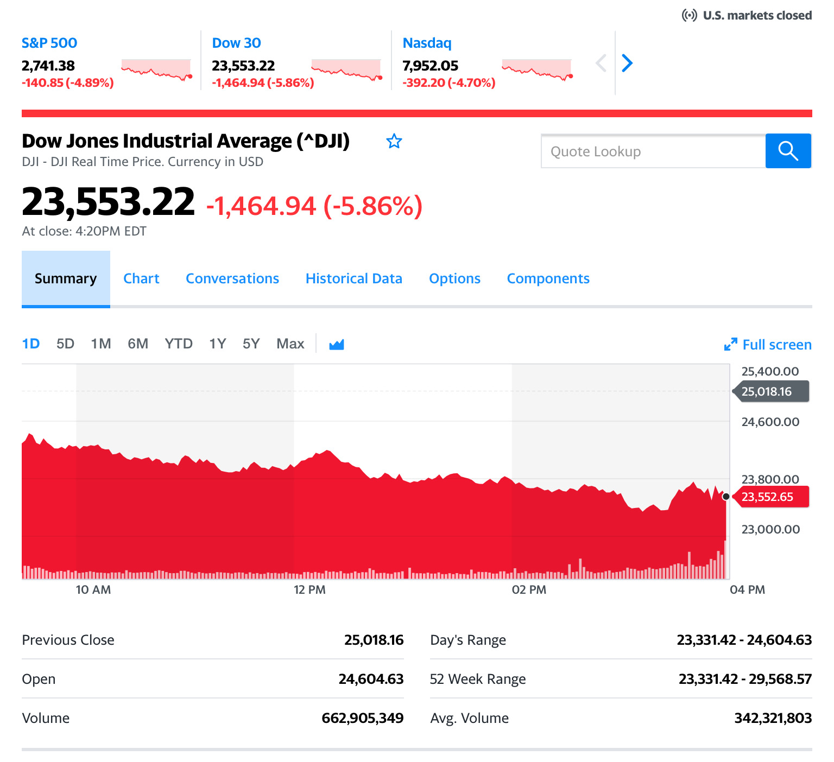View the S&P 500 sparkline chart

pos(157,70)
